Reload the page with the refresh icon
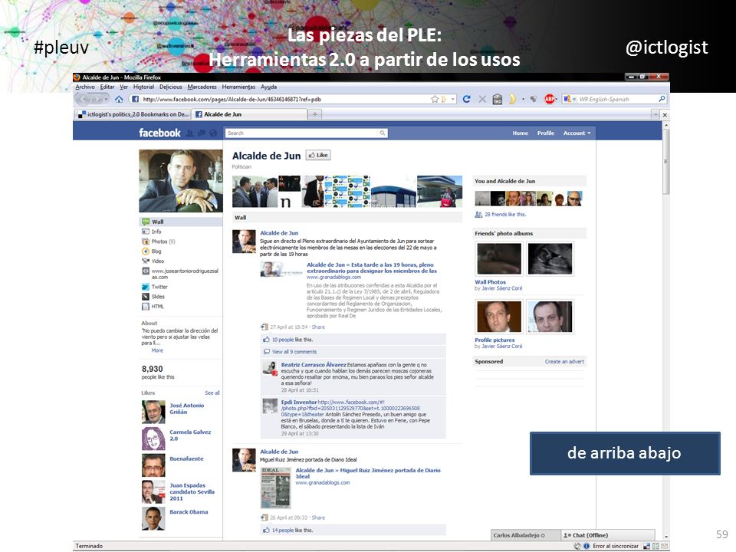 pyautogui.click(x=467, y=99)
